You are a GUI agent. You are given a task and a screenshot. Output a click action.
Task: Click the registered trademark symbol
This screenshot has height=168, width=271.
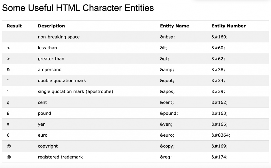(x=9, y=157)
